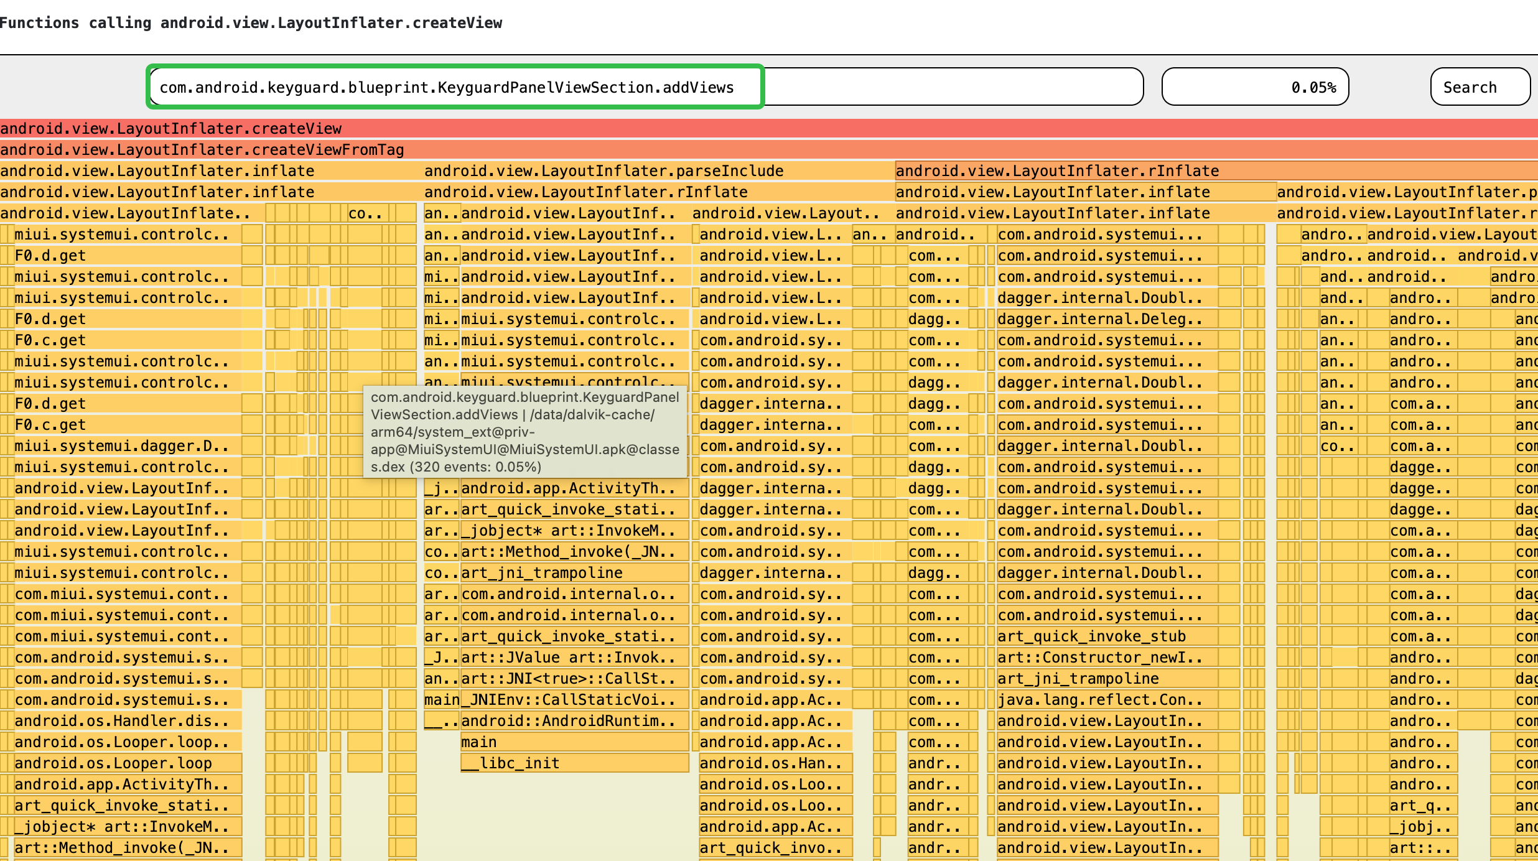Click the android.view.LayoutInflater.parseInclude frame
This screenshot has width=1538, height=861.
tap(659, 171)
